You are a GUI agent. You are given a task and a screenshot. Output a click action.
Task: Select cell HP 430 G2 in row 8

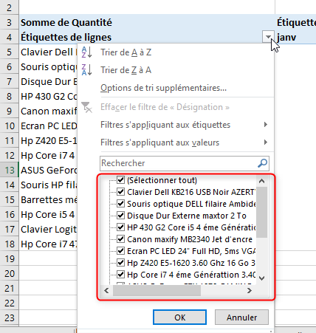(49, 97)
